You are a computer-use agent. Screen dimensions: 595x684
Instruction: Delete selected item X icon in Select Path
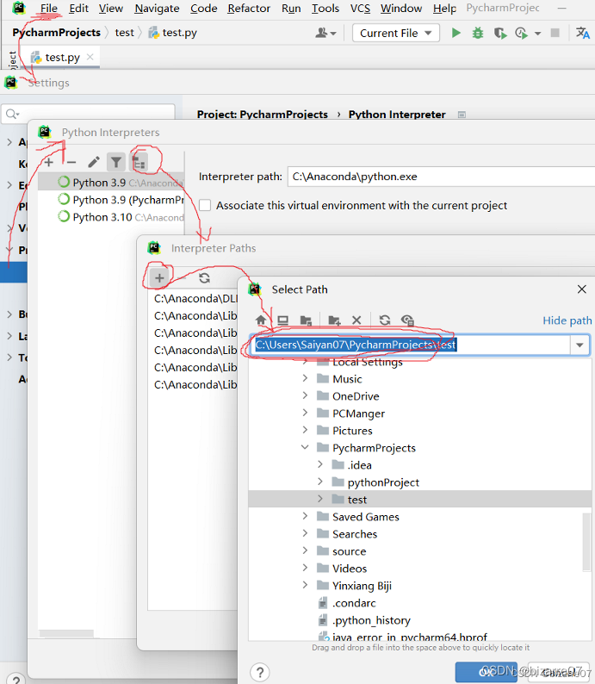356,320
